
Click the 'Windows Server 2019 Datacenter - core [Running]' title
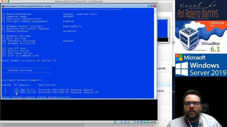pos(79,1)
